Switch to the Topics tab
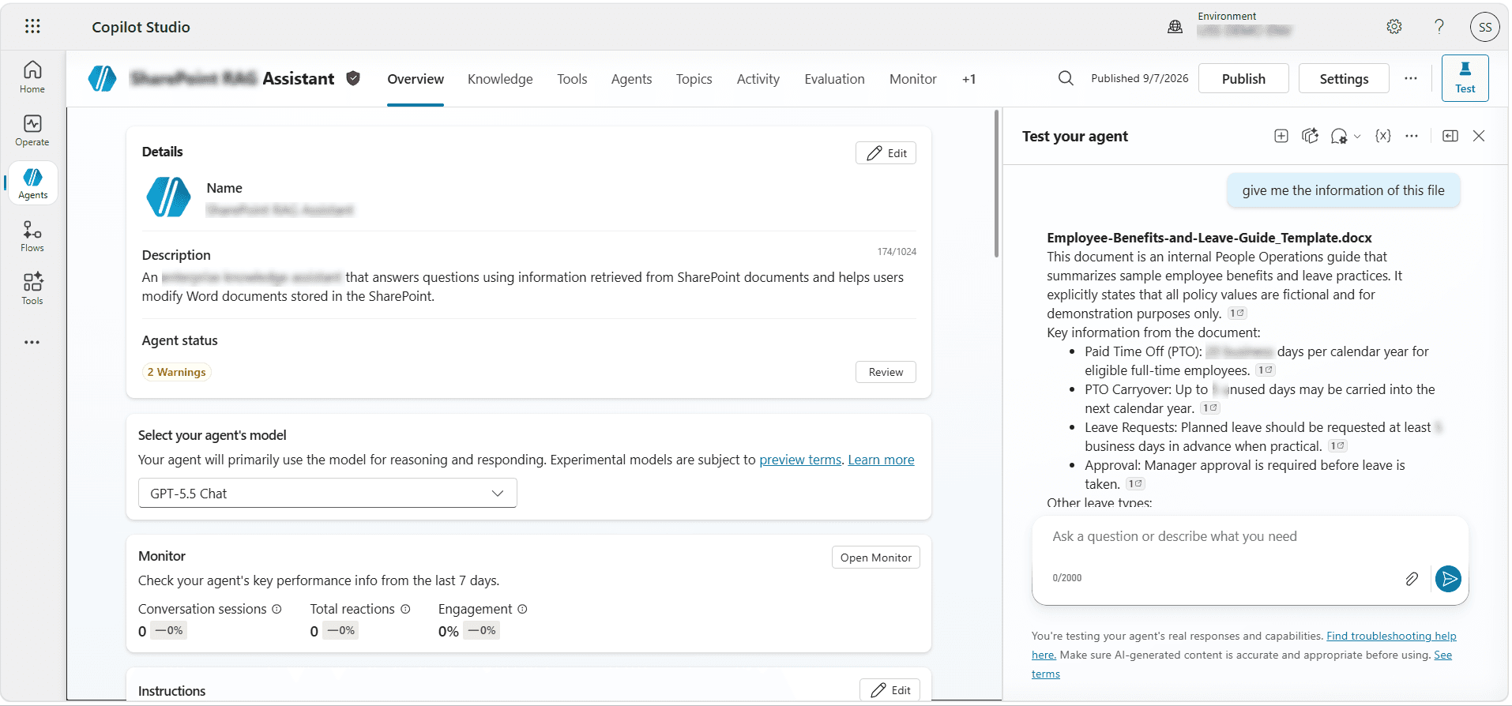The height and width of the screenshot is (706, 1512). coord(694,79)
